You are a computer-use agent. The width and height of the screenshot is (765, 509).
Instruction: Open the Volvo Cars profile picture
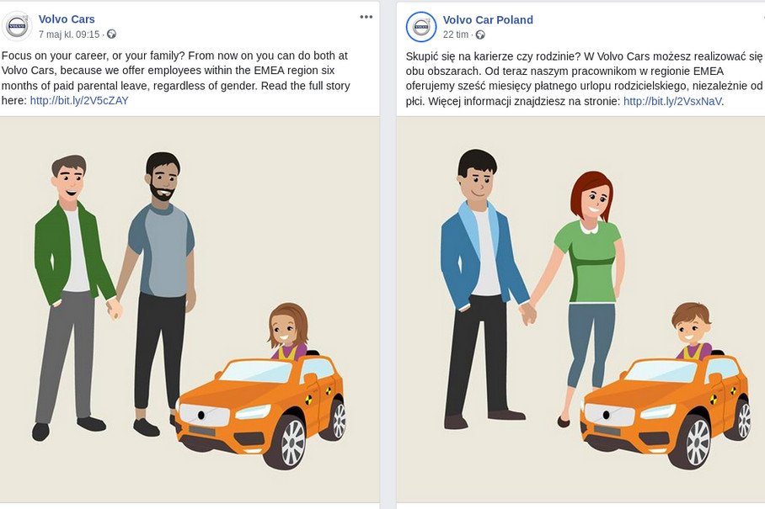(17, 26)
